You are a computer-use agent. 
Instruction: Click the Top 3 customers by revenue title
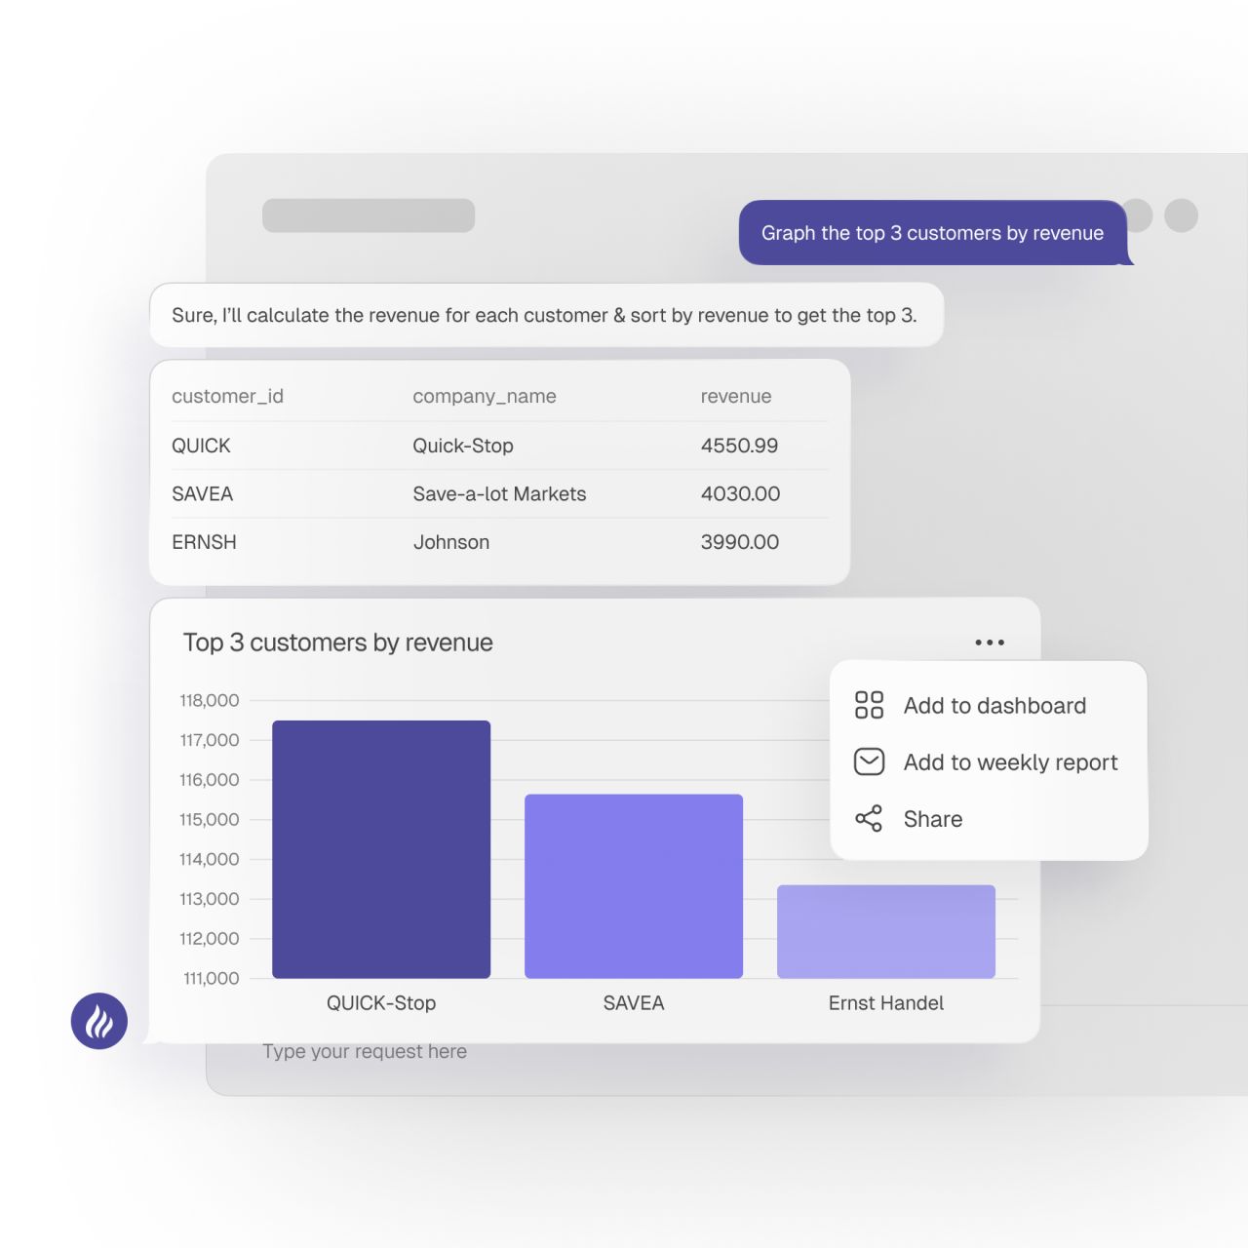(x=338, y=643)
